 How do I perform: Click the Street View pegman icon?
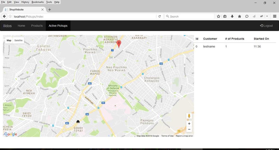[189, 116]
